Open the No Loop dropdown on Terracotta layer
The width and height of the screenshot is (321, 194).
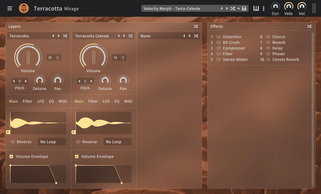(x=52, y=142)
